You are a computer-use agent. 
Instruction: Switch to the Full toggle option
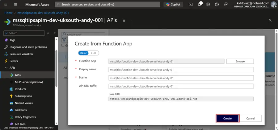click(93, 53)
